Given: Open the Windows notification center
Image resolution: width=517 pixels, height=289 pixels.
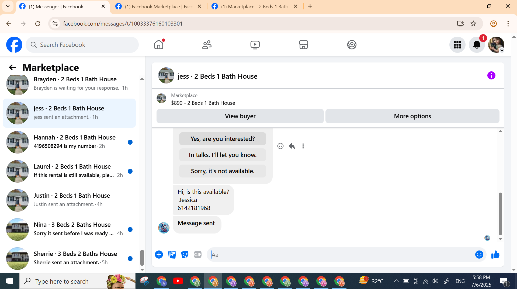Looking at the screenshot, I should [504, 281].
